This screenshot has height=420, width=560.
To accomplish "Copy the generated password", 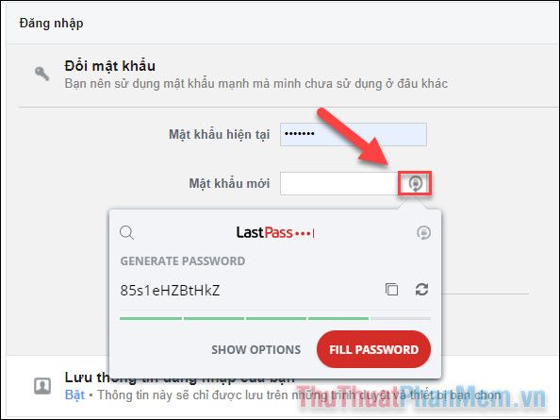I will coord(392,289).
